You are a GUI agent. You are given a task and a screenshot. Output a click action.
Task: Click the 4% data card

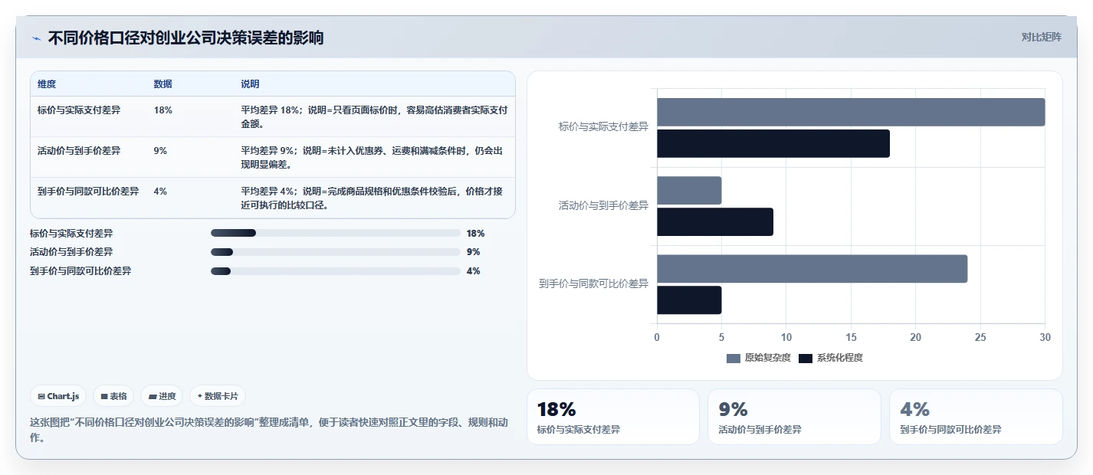976,417
